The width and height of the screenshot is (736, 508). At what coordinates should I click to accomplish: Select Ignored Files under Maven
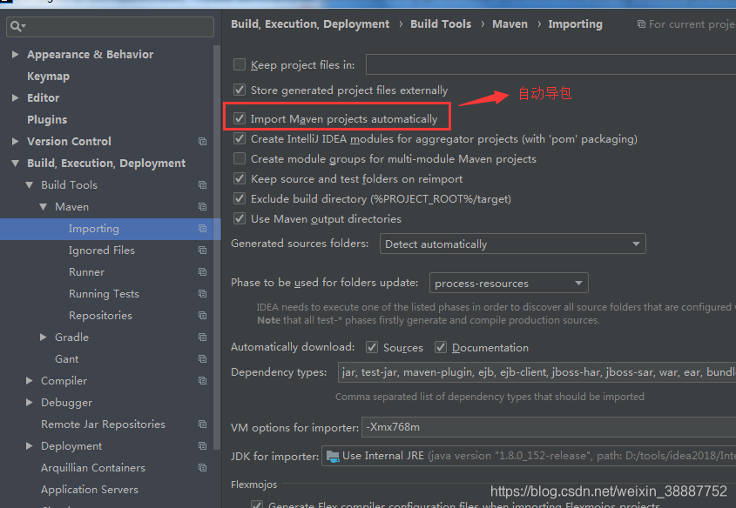pyautogui.click(x=101, y=251)
